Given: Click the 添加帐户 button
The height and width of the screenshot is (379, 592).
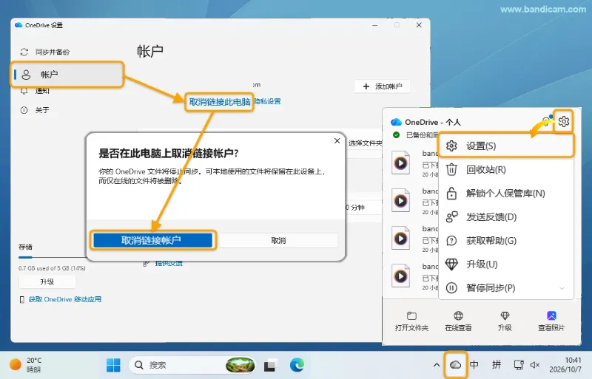Looking at the screenshot, I should (382, 86).
